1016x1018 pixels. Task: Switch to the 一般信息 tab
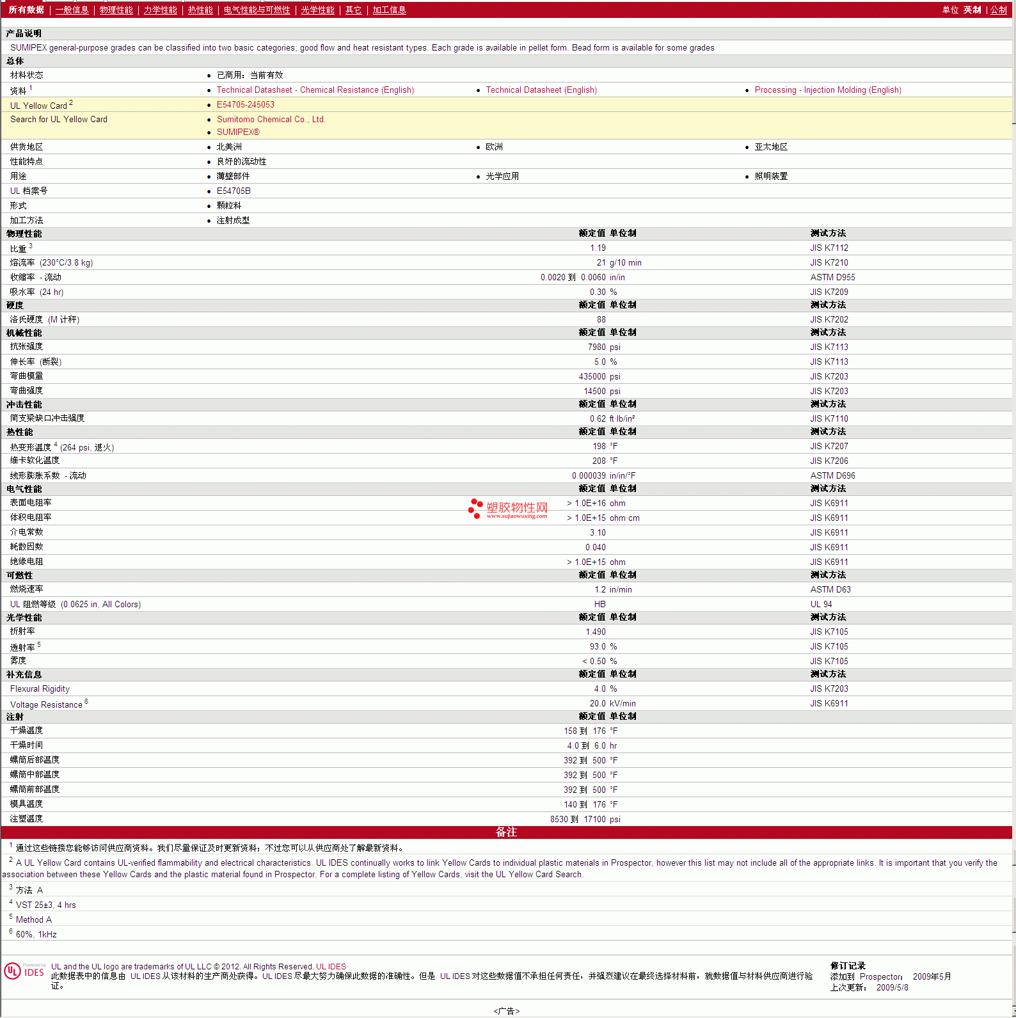(72, 10)
